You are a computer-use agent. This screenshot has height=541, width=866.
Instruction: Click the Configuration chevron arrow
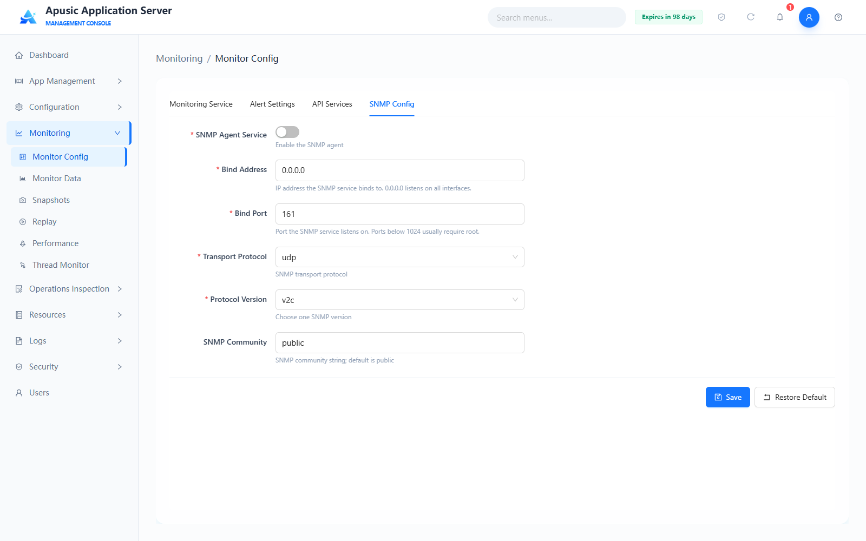(x=120, y=107)
